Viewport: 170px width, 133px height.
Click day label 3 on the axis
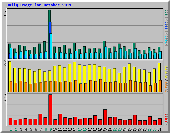click(21, 129)
